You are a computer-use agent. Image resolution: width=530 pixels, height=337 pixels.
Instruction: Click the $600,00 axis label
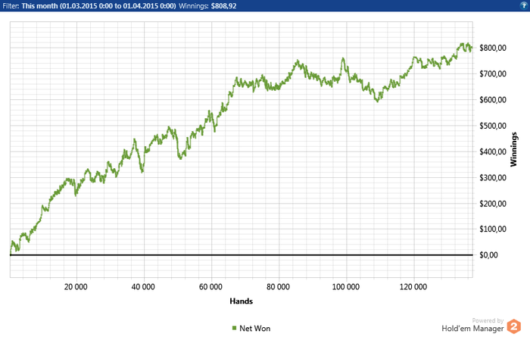493,100
